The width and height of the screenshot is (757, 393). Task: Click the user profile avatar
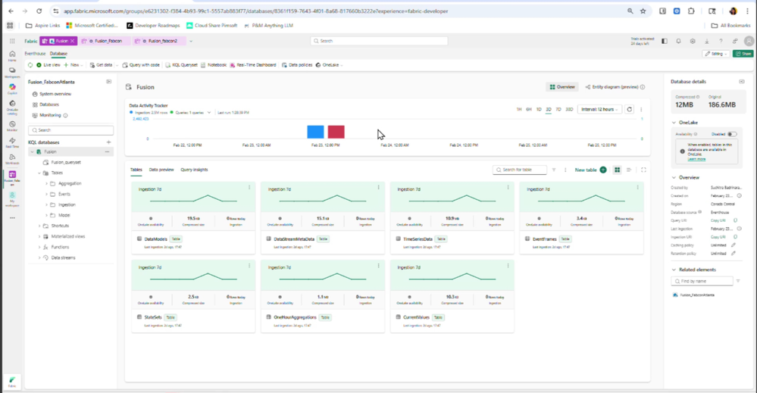click(x=749, y=41)
